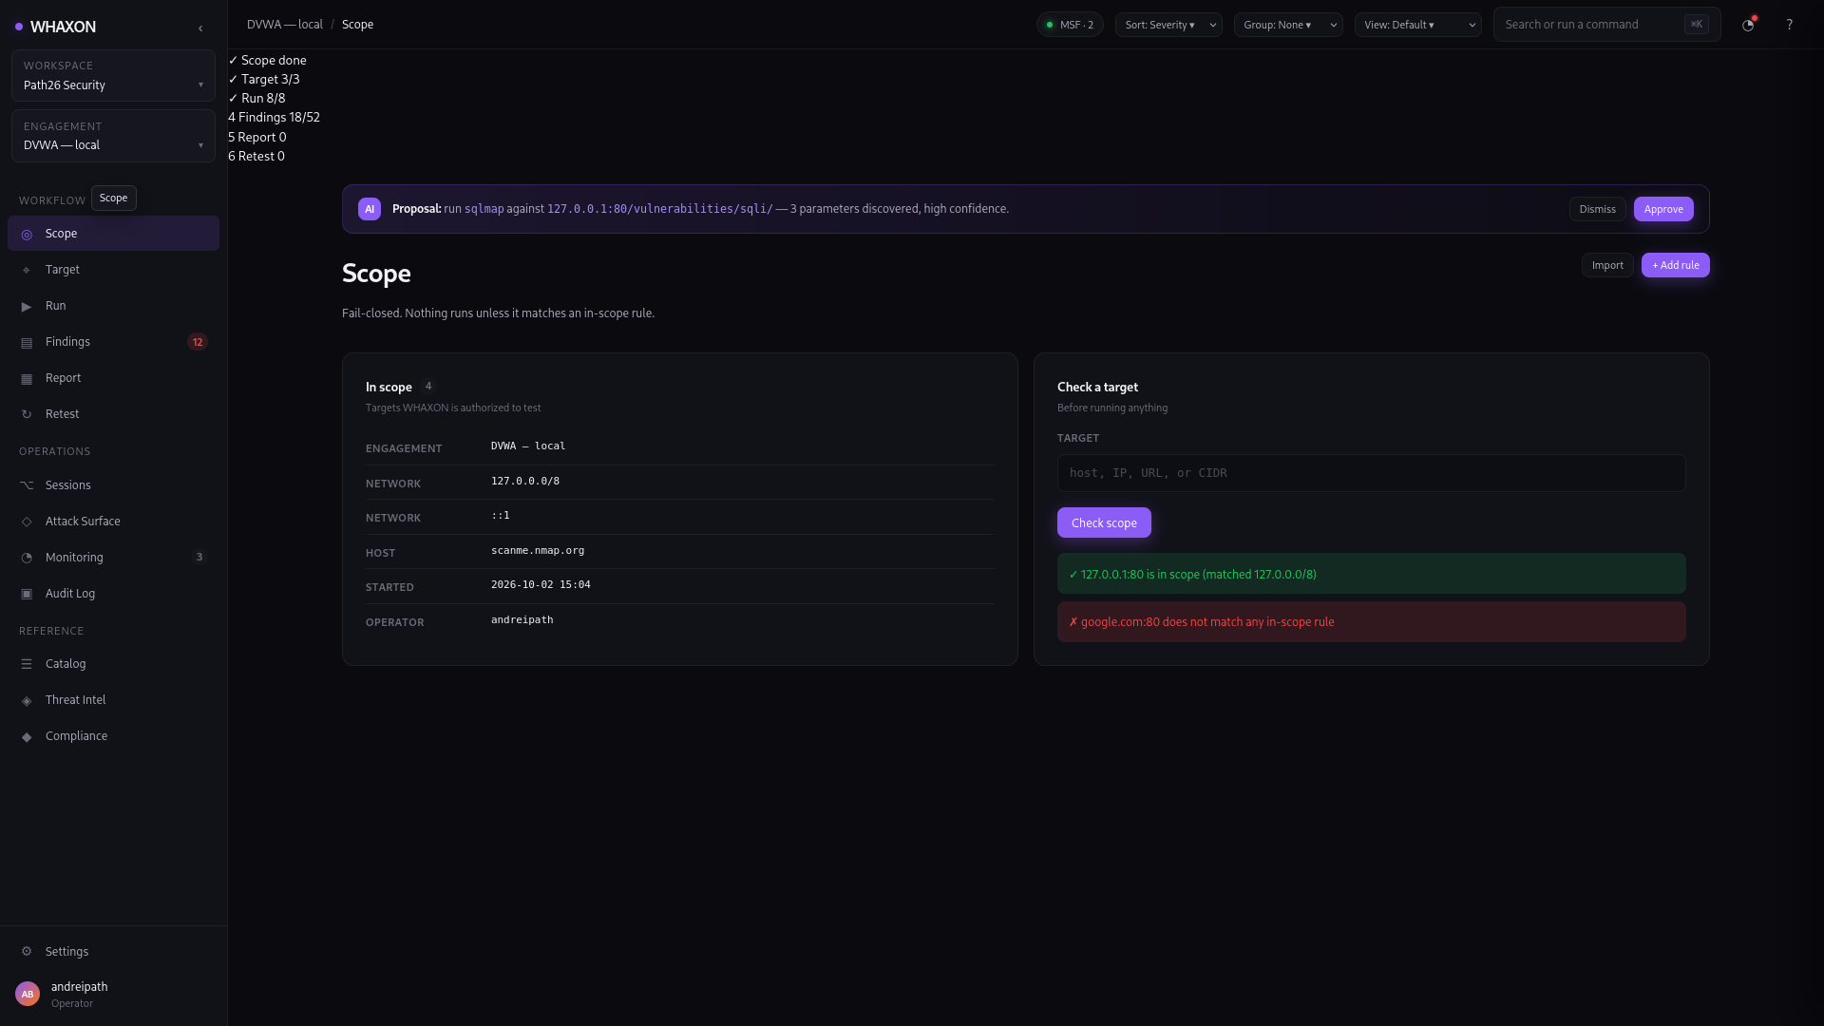Collapse the sidebar with the chevron
This screenshot has height=1026, width=1824.
click(200, 28)
